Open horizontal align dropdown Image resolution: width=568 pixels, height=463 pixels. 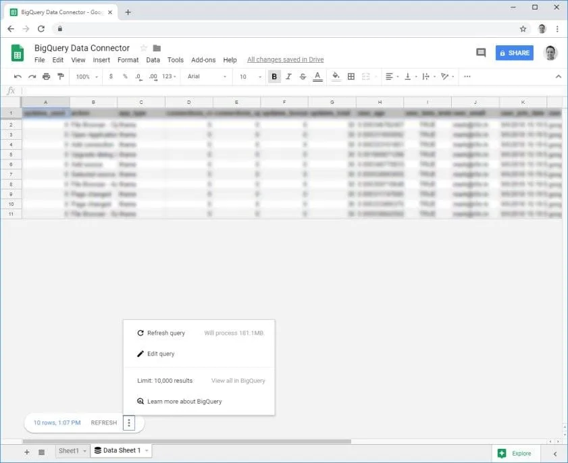(x=392, y=76)
